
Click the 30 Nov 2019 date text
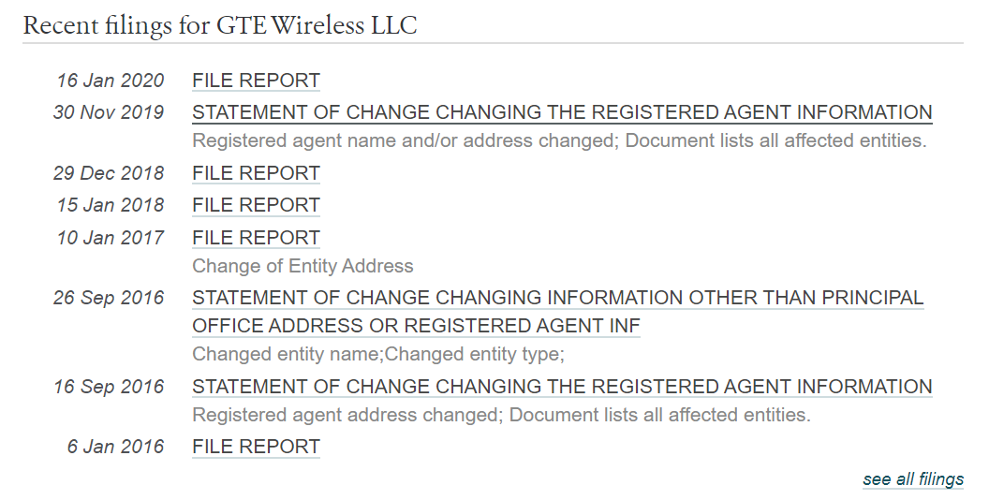pos(109,112)
